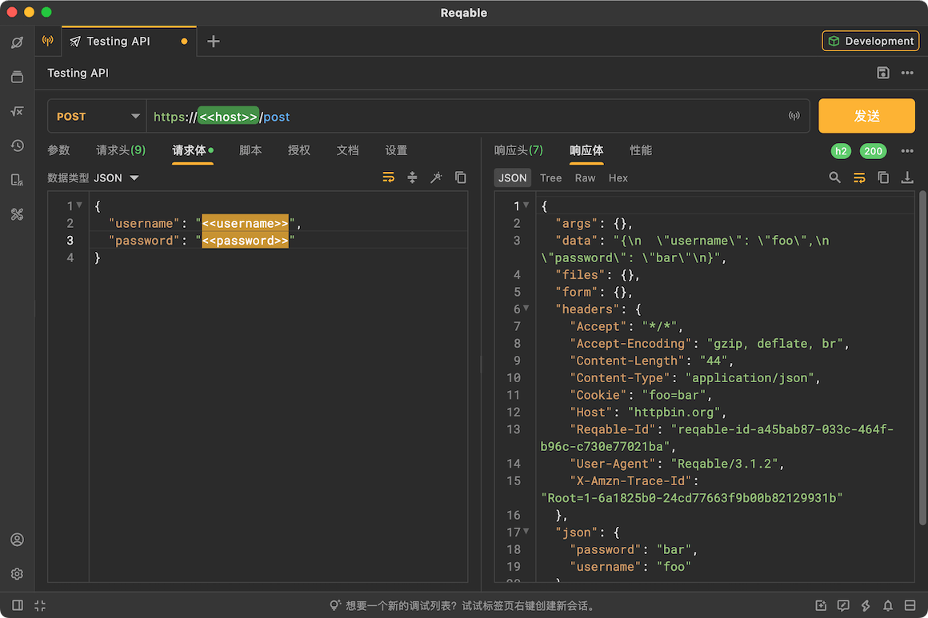Click the broadcast icon left of Testing API tab
The height and width of the screenshot is (618, 928).
(x=48, y=41)
